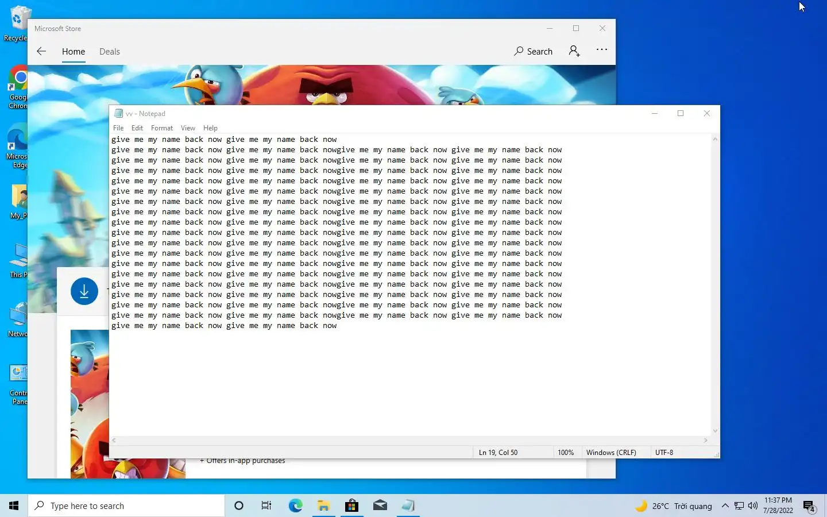The image size is (827, 517).
Task: Place cursor in last line of Notepad text
Action: coord(224,326)
